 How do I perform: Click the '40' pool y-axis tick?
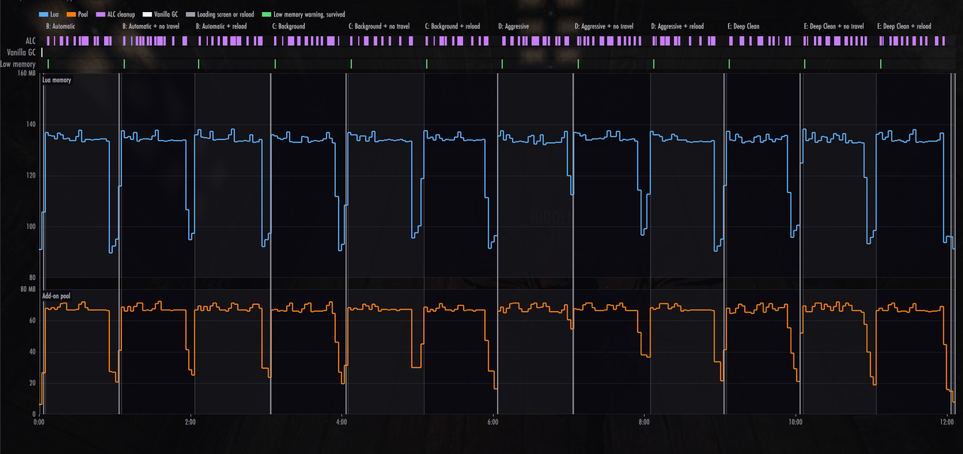tap(32, 352)
